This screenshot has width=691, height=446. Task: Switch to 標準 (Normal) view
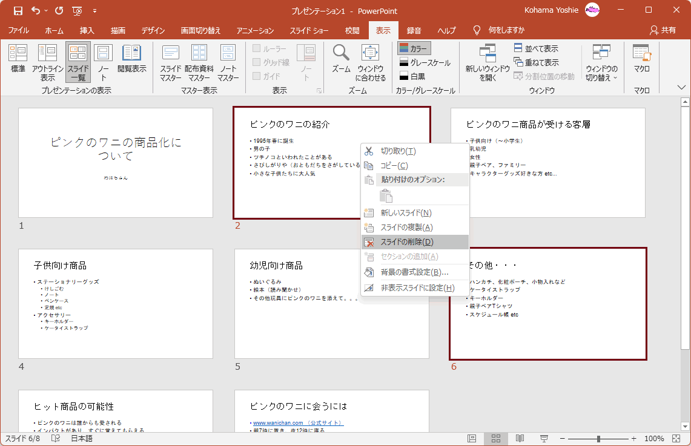tap(18, 59)
